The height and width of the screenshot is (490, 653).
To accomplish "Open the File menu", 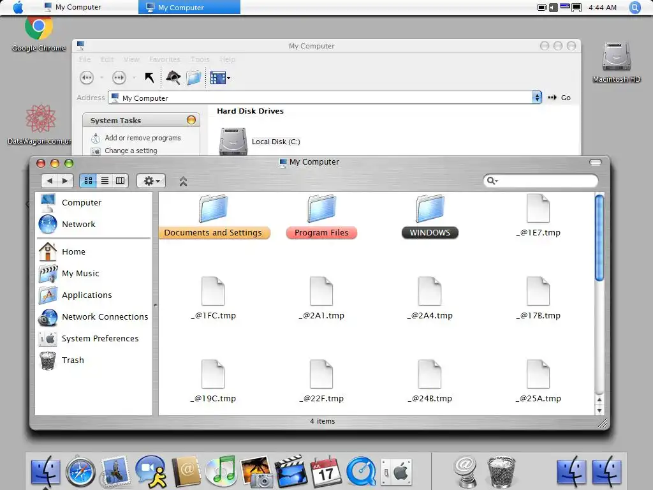I will point(85,59).
